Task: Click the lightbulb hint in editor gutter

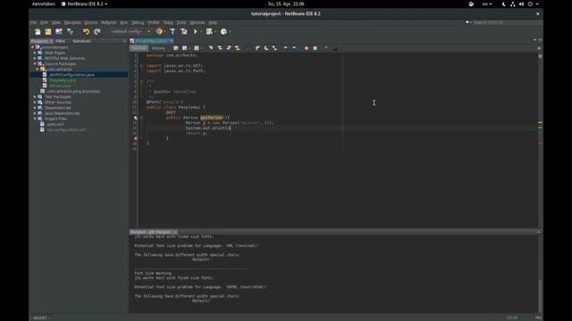Action: (x=135, y=118)
